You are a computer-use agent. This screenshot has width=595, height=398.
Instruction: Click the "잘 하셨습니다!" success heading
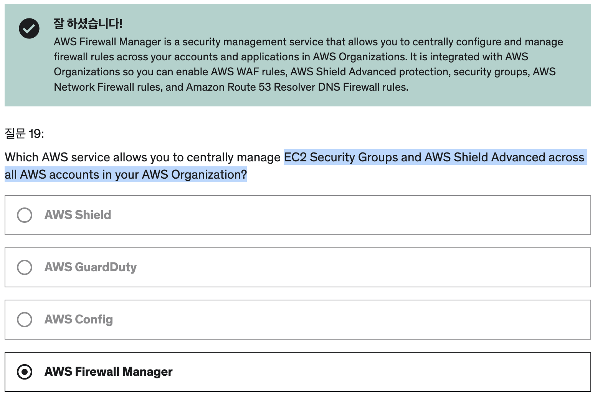coord(88,23)
